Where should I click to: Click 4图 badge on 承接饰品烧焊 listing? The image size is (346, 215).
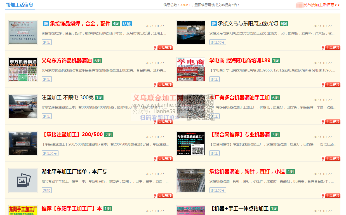coord(116,24)
